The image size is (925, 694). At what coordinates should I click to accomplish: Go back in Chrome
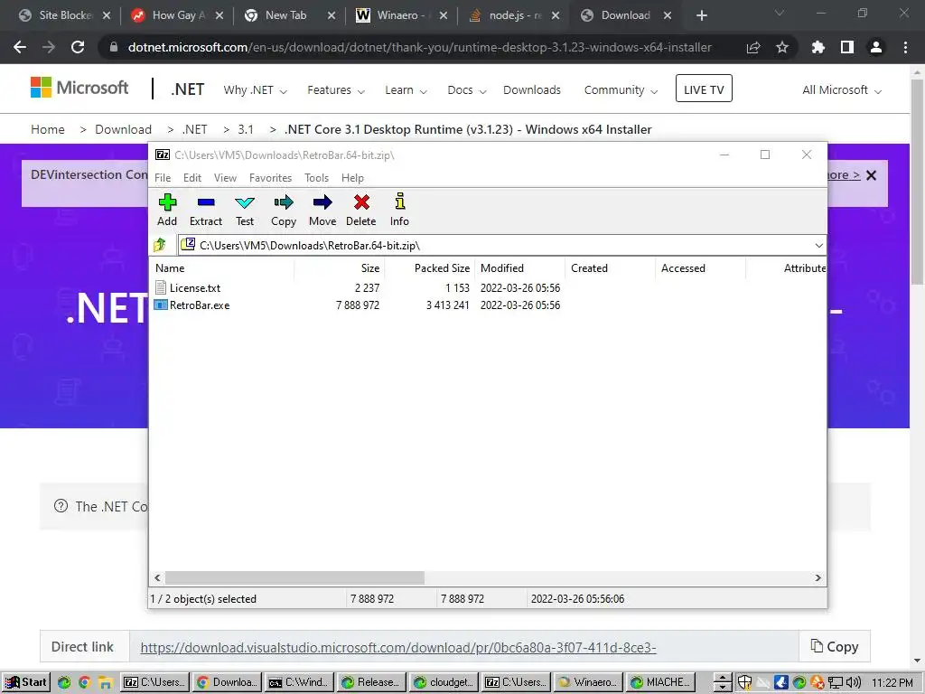point(20,47)
